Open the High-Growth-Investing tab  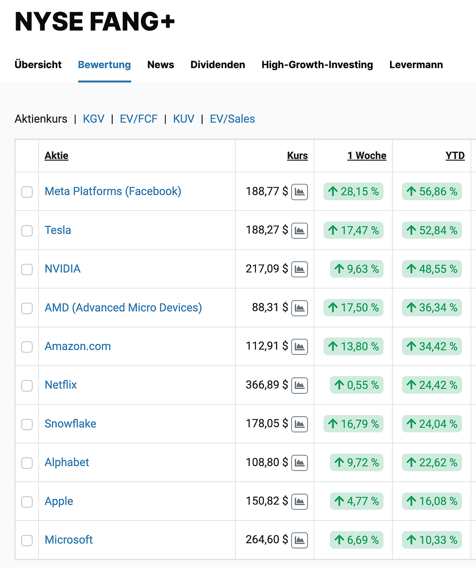pos(317,65)
